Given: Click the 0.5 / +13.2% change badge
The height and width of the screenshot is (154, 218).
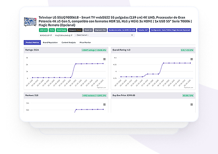Looking at the screenshot, I should 187,50.
